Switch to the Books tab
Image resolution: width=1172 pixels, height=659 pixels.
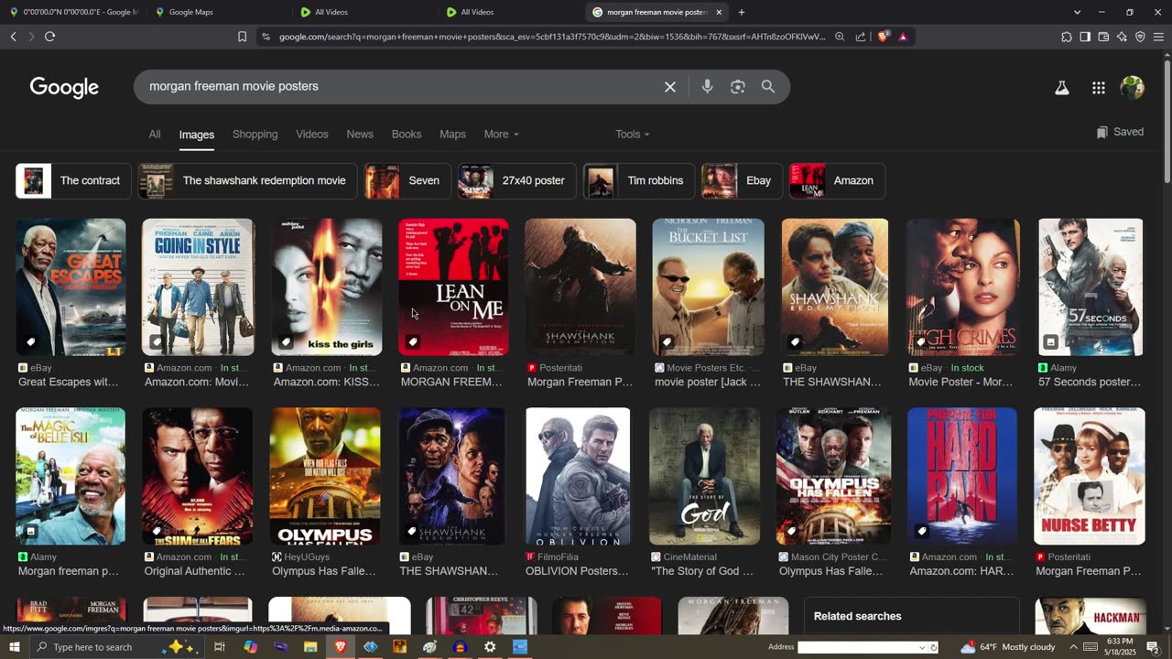click(407, 134)
